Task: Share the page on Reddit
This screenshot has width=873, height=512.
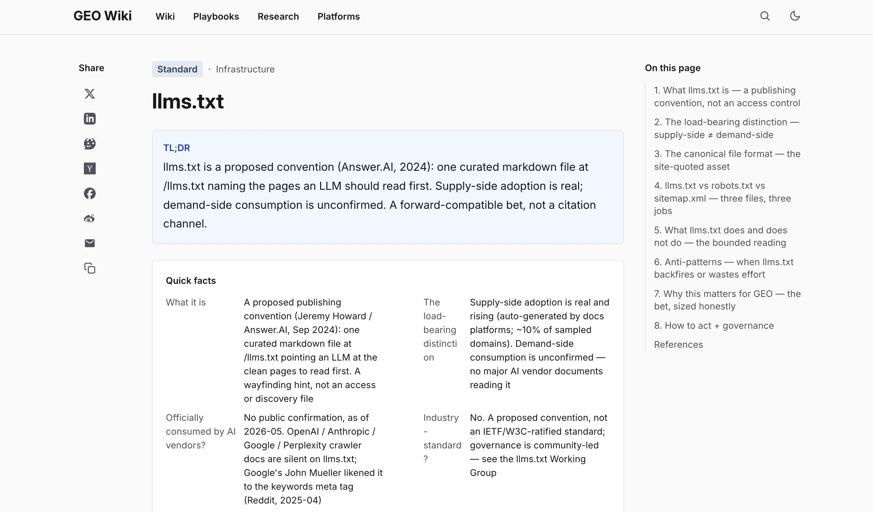Action: [x=90, y=144]
